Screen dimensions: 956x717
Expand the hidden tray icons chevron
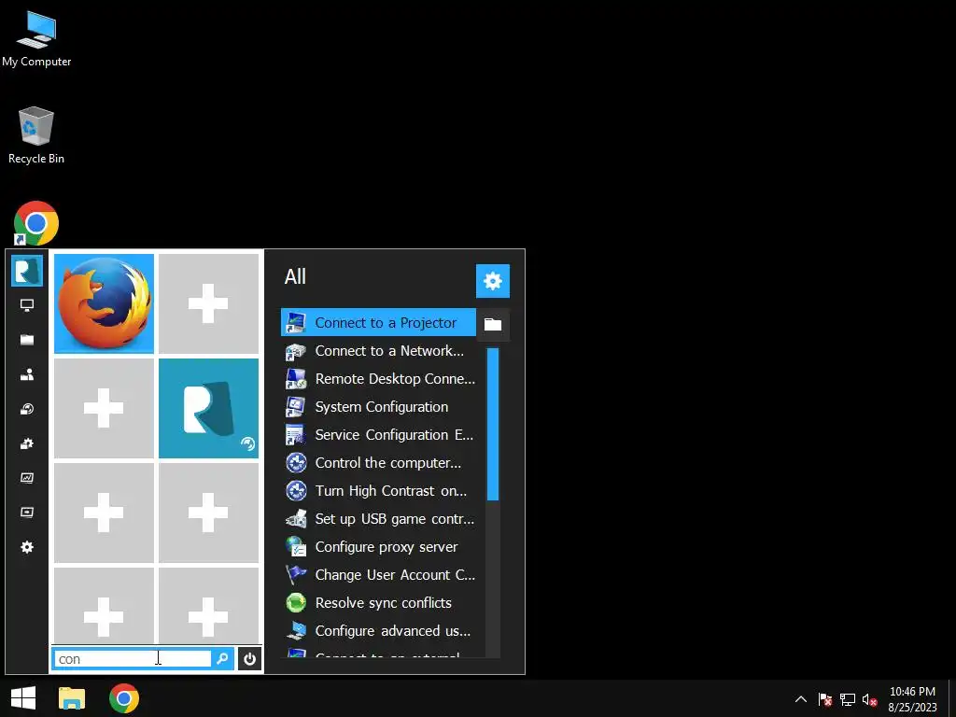click(801, 699)
